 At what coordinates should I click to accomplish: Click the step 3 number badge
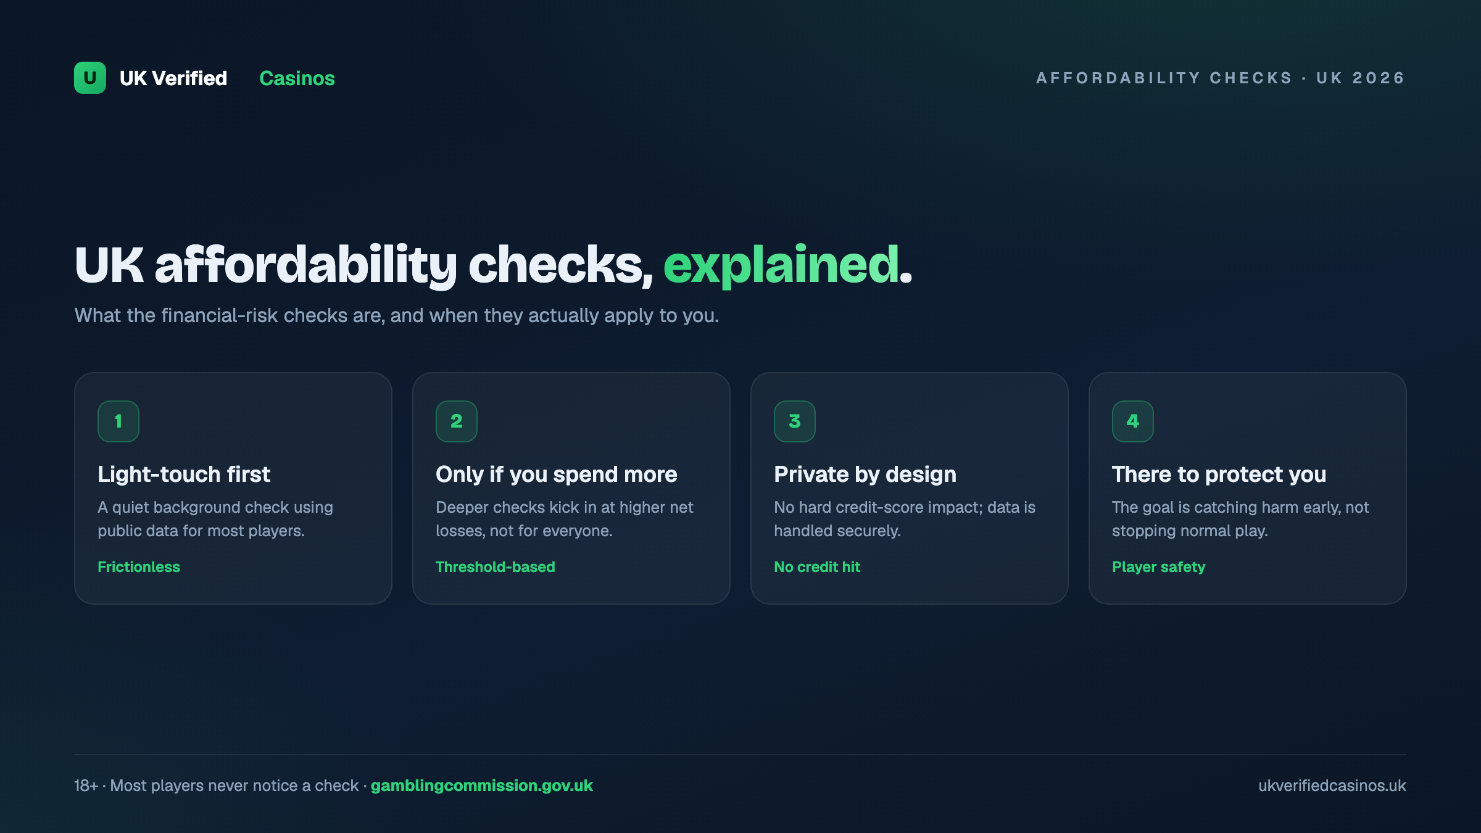click(x=795, y=421)
